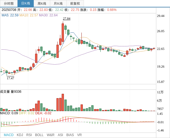Click the opening price 22.66
170x138 pixels.
pos(28,10)
